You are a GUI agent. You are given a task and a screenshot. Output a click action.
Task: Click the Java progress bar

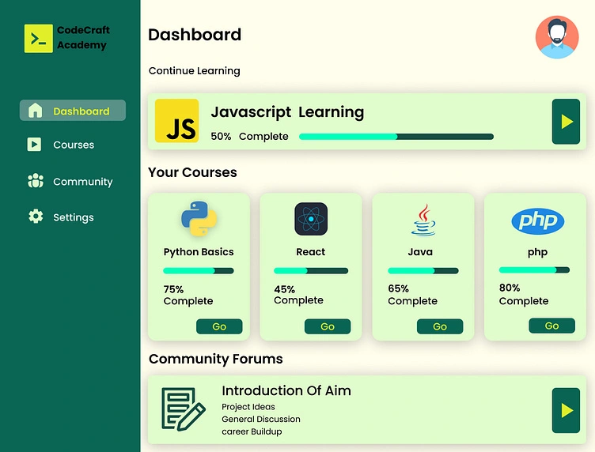coord(423,271)
